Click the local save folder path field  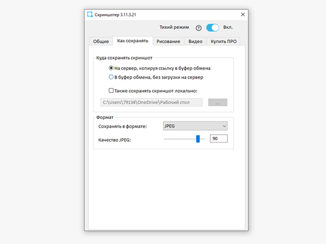tap(151, 102)
